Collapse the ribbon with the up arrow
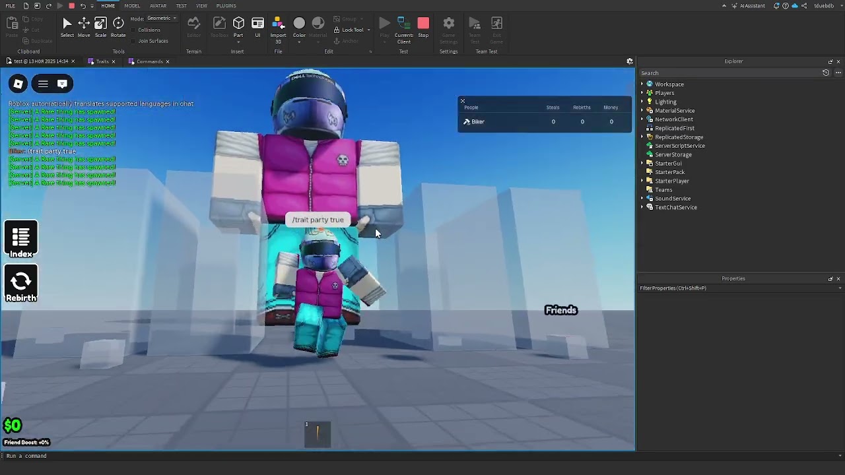The height and width of the screenshot is (475, 845). (x=724, y=5)
